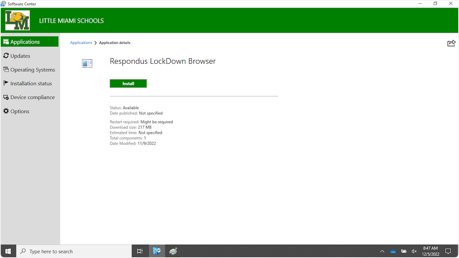Screen dimensions: 459x258
Task: Open the Options section
Action: 30,111
